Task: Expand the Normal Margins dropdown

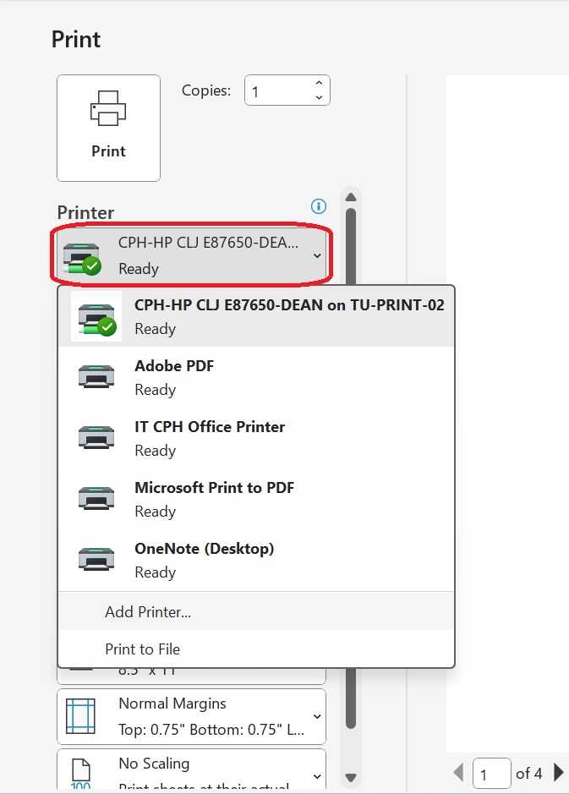Action: [x=191, y=716]
